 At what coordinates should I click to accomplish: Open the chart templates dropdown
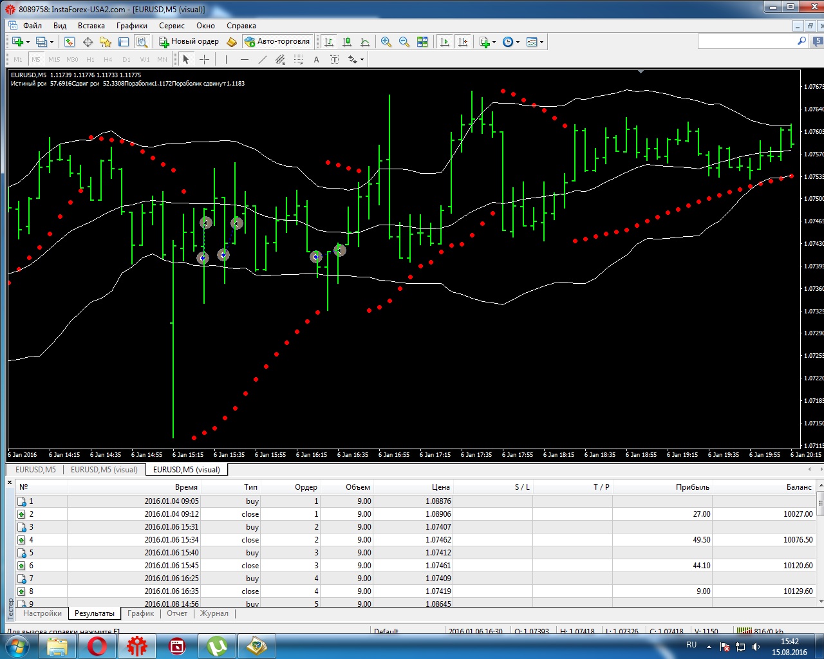click(535, 42)
